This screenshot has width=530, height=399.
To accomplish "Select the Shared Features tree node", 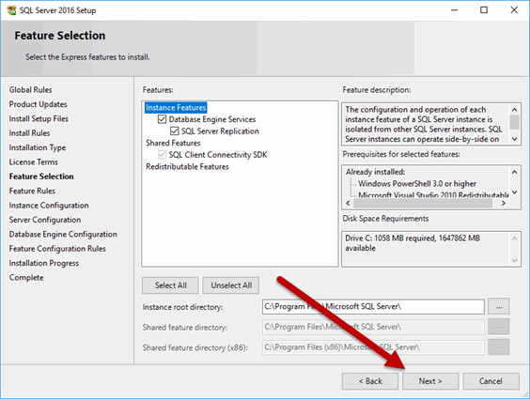I will (173, 143).
